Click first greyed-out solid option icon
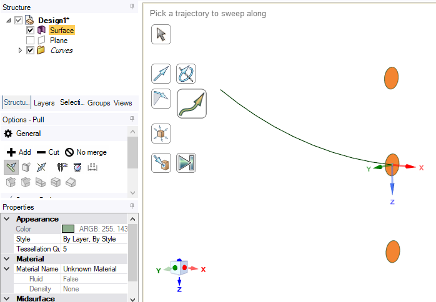This screenshot has height=302, width=436. pos(11,182)
